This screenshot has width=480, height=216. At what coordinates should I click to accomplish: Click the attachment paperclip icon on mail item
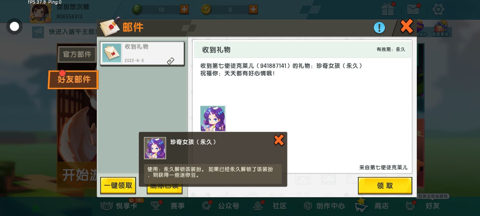pos(170,61)
